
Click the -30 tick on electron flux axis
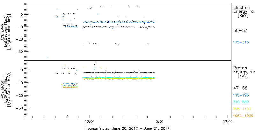click(x=19, y=52)
